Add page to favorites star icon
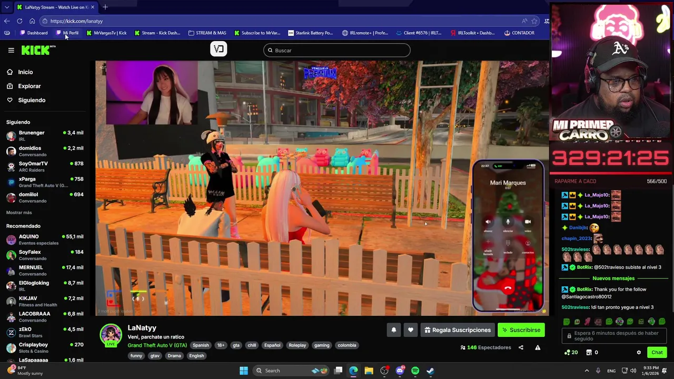674x379 pixels. point(534,21)
